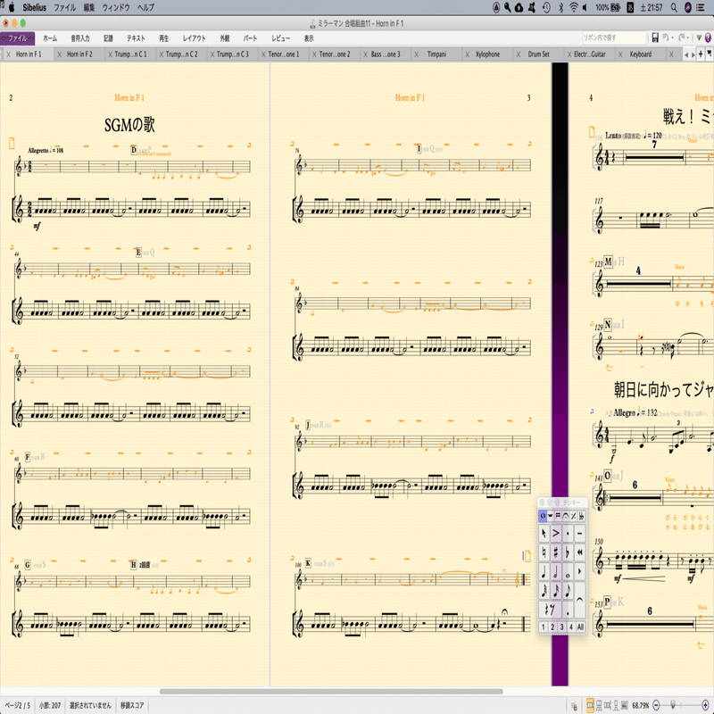Open the redo dropdown arrow
This screenshot has height=714, width=714.
pos(687,37)
